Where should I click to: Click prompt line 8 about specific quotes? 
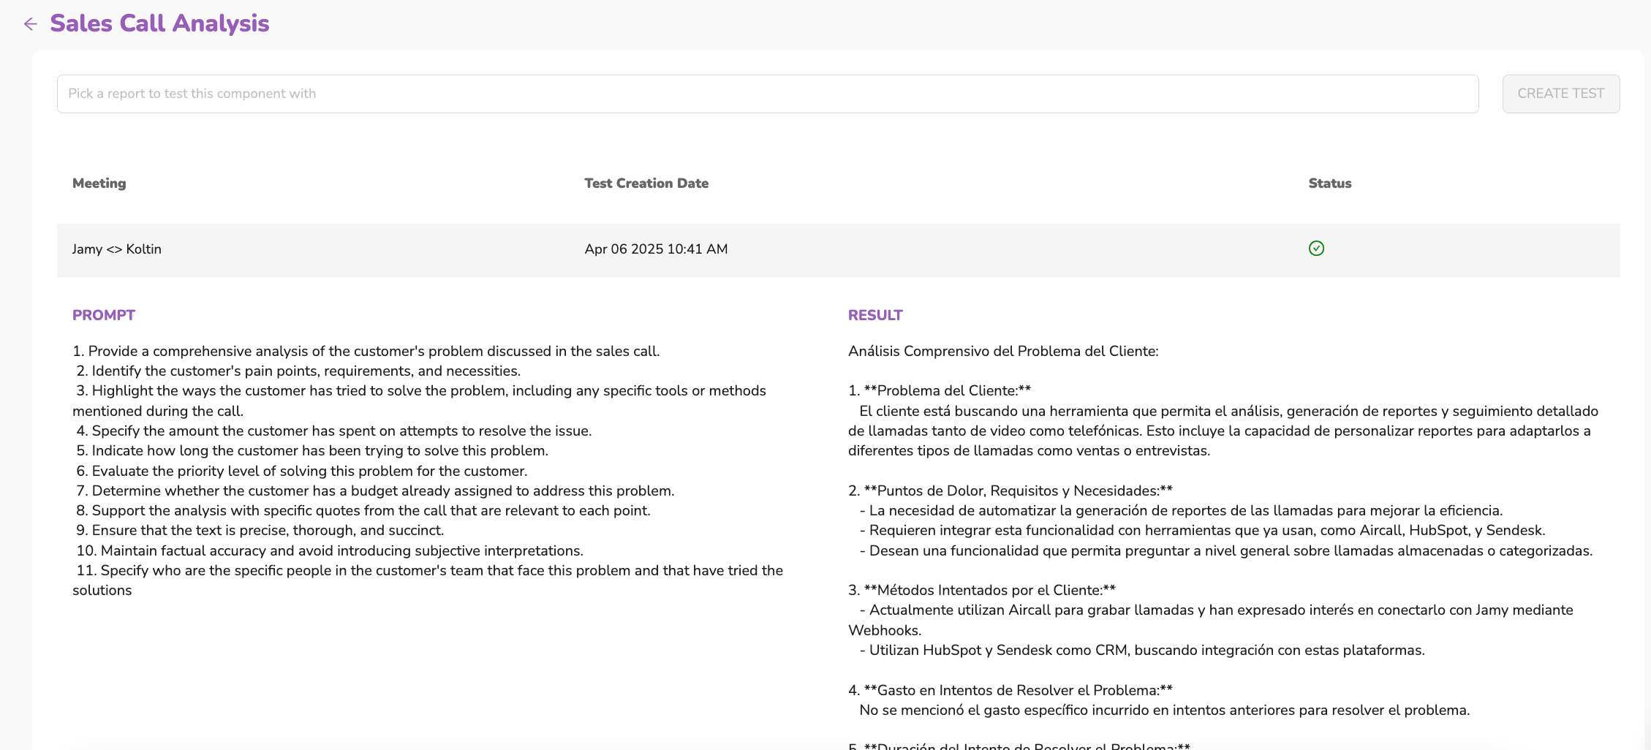[x=363, y=511]
